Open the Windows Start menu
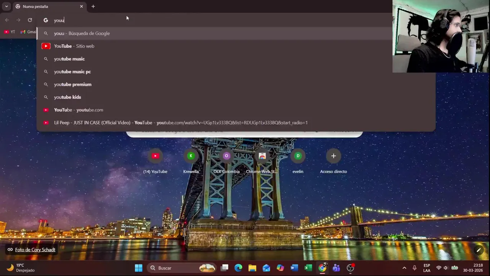The image size is (490, 276). [x=139, y=268]
